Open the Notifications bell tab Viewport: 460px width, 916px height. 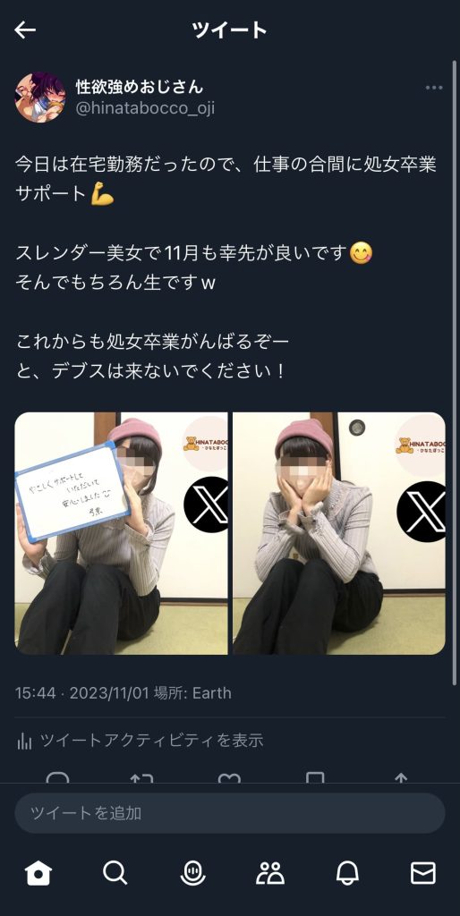[x=347, y=873]
